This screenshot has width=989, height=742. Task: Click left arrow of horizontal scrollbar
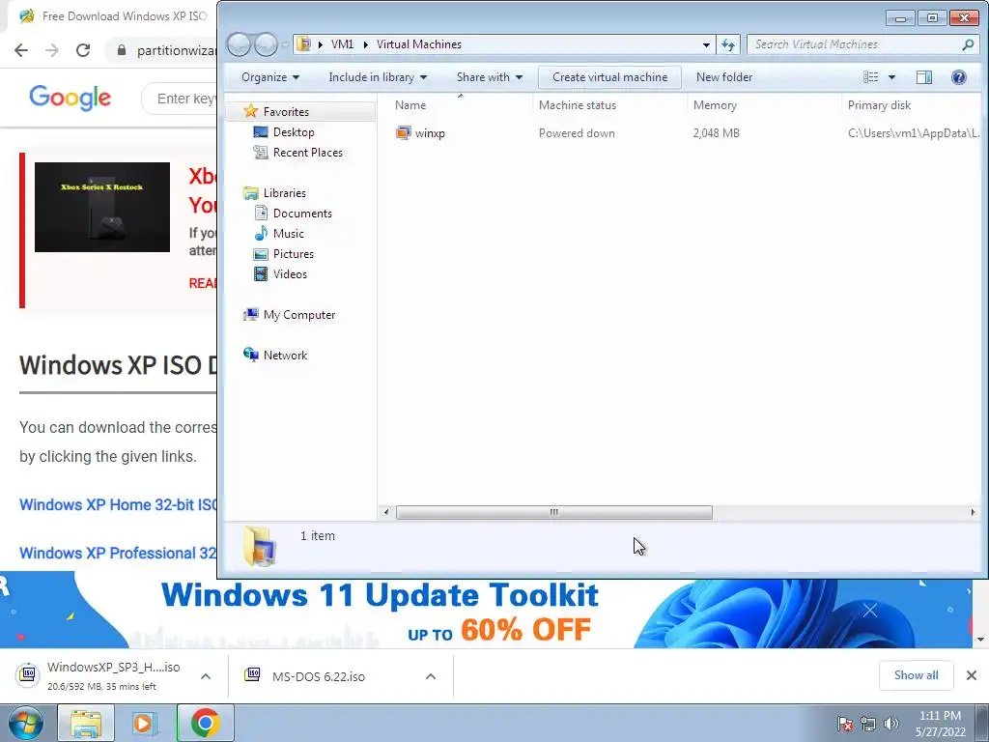pyautogui.click(x=386, y=512)
